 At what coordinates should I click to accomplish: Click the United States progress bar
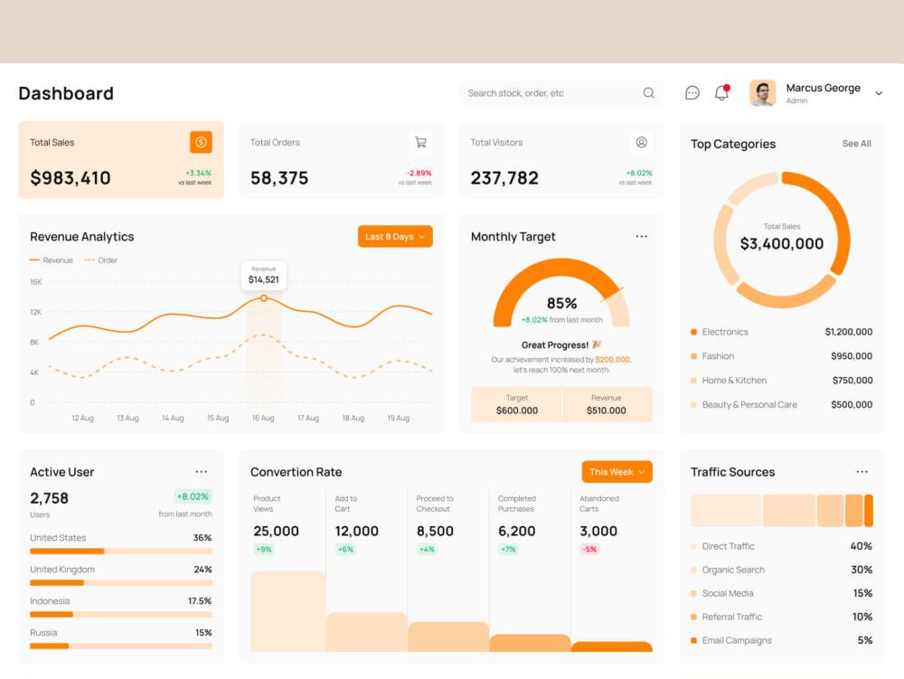point(121,551)
